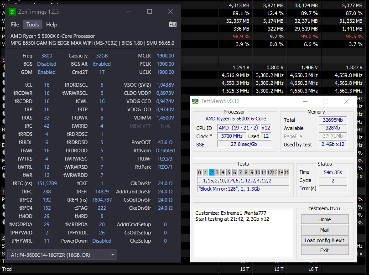Click Load config & exit button
Screen dimensions: 369x275
tap(324, 240)
